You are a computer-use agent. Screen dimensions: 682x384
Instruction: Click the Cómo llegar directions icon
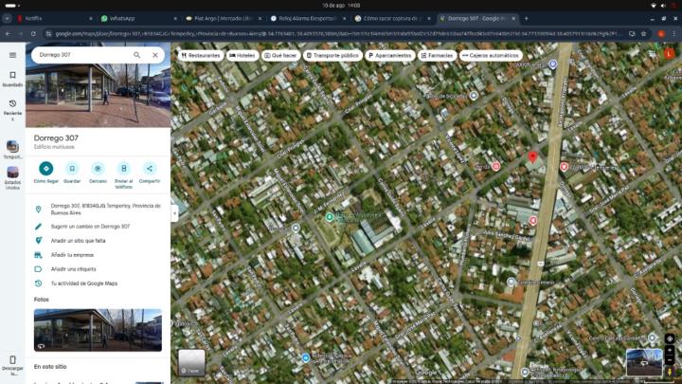(x=45, y=168)
